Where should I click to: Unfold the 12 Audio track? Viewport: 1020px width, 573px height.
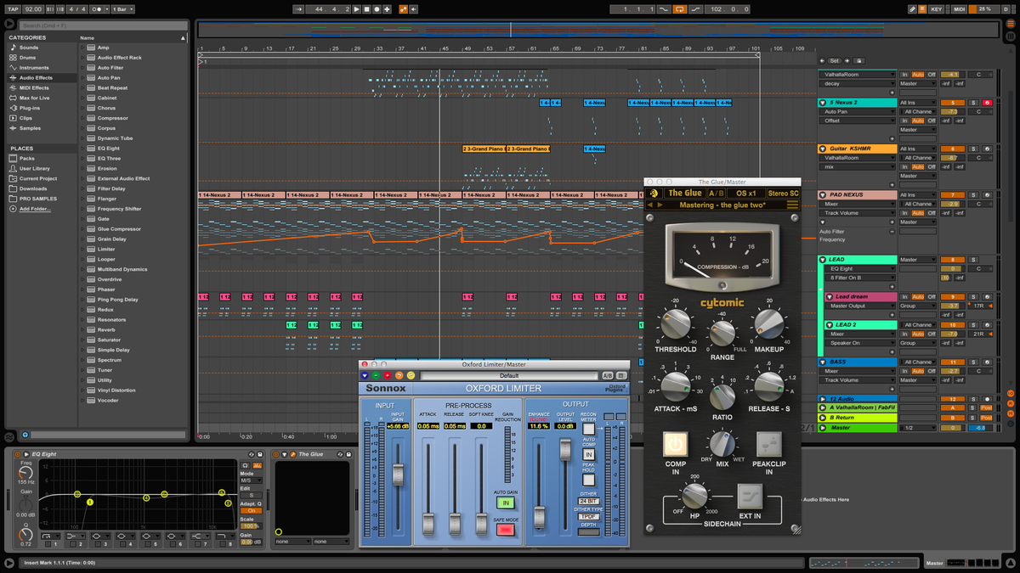[x=823, y=398]
